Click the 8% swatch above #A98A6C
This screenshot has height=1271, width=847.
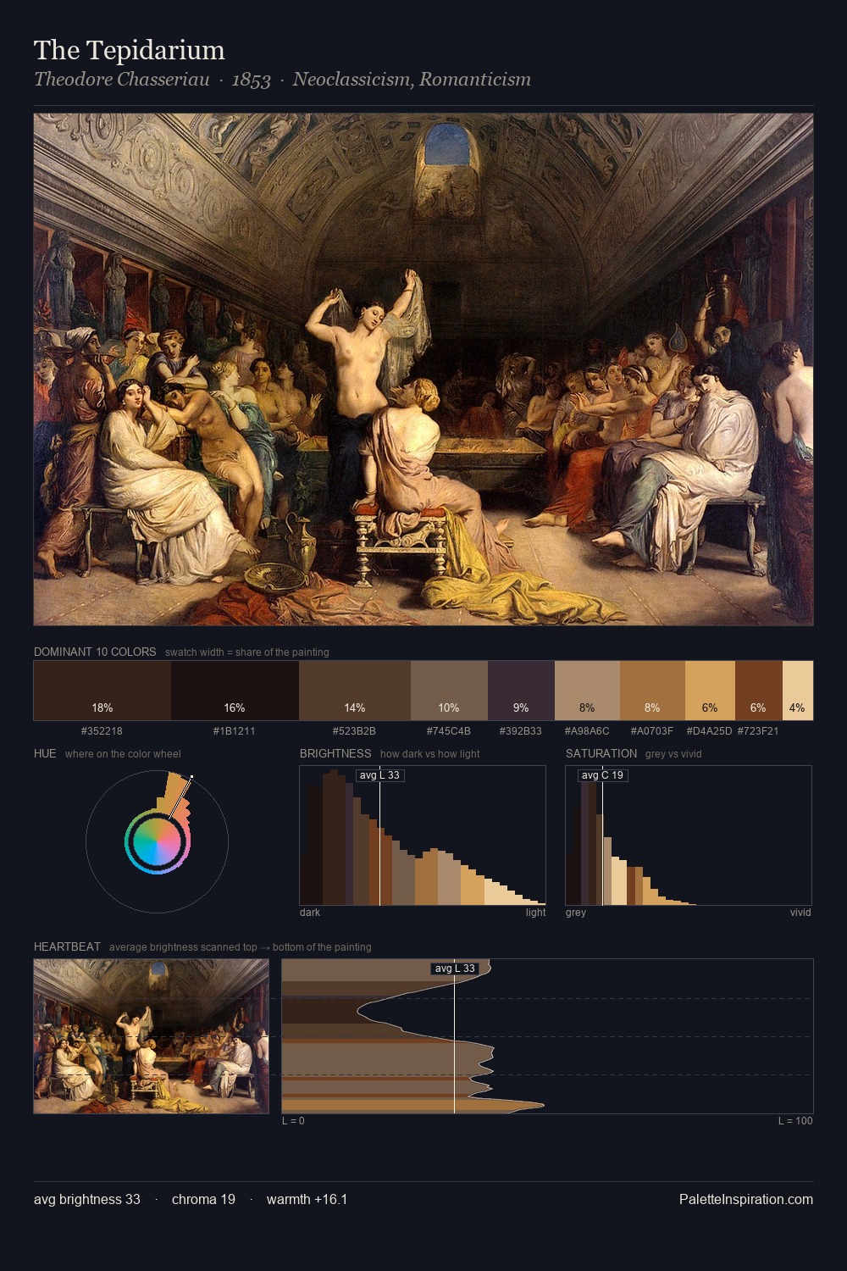[x=587, y=691]
